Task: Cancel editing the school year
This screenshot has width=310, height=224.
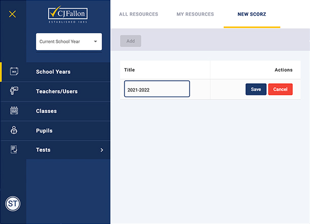Action: tap(280, 89)
